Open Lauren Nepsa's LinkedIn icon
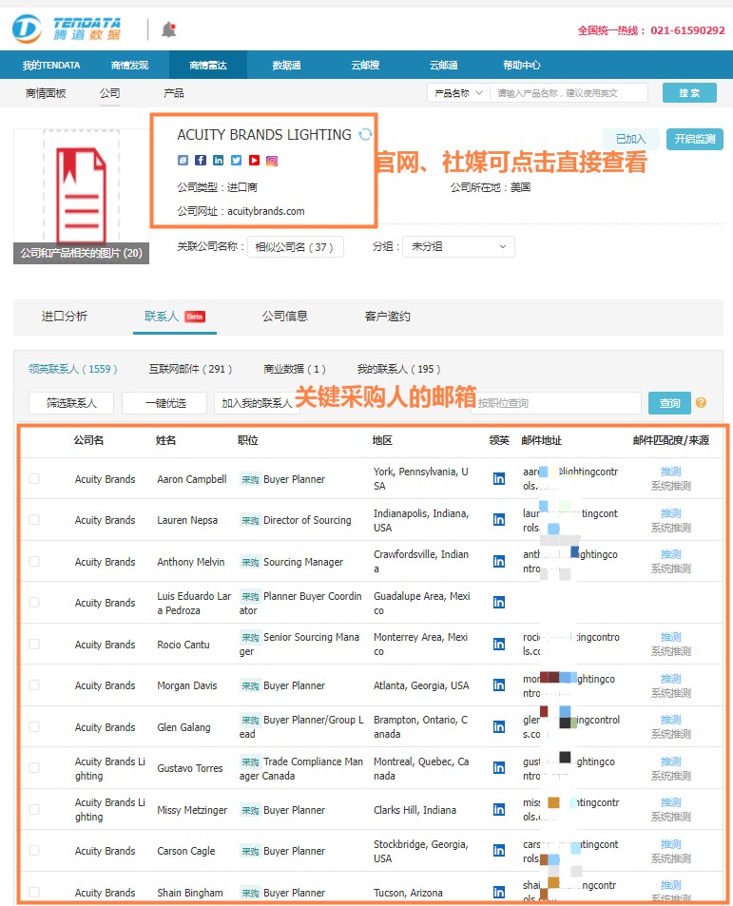Image resolution: width=733 pixels, height=906 pixels. [x=499, y=519]
